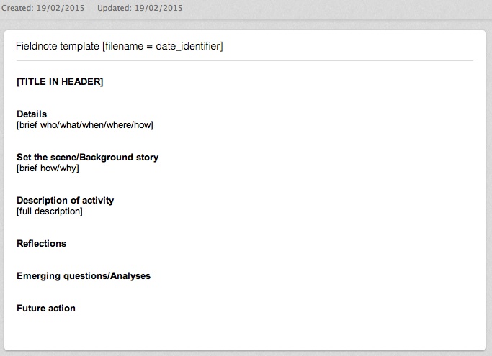This screenshot has height=356, width=492.
Task: Select the 'Details' heading
Action: tap(32, 114)
